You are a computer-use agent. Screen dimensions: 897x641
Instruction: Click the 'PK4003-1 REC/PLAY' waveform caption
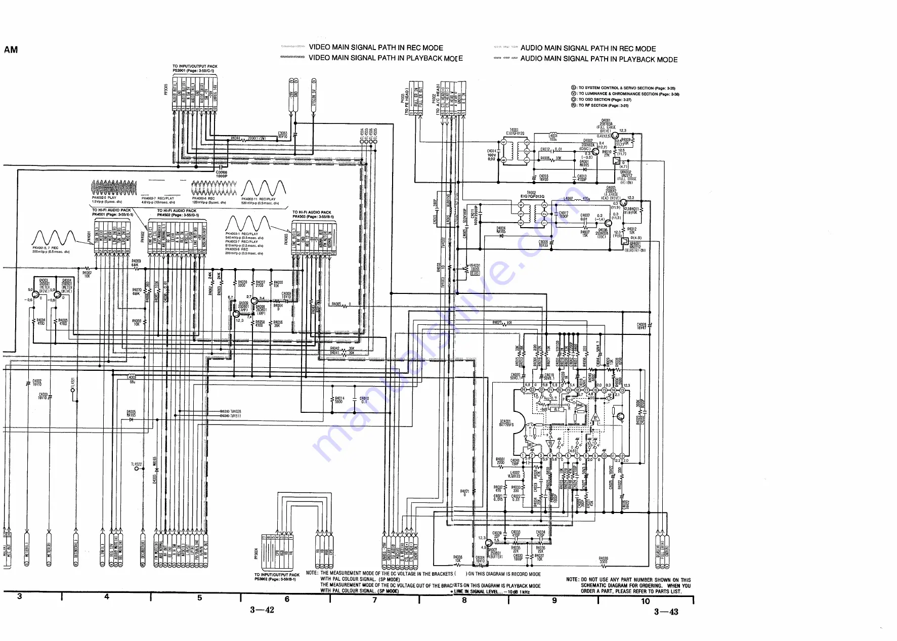coord(241,234)
